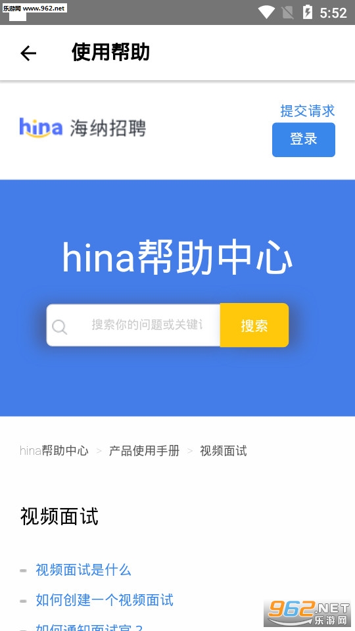The image size is (355, 631).
Task: Tap the Wi-Fi status icon
Action: tap(266, 12)
